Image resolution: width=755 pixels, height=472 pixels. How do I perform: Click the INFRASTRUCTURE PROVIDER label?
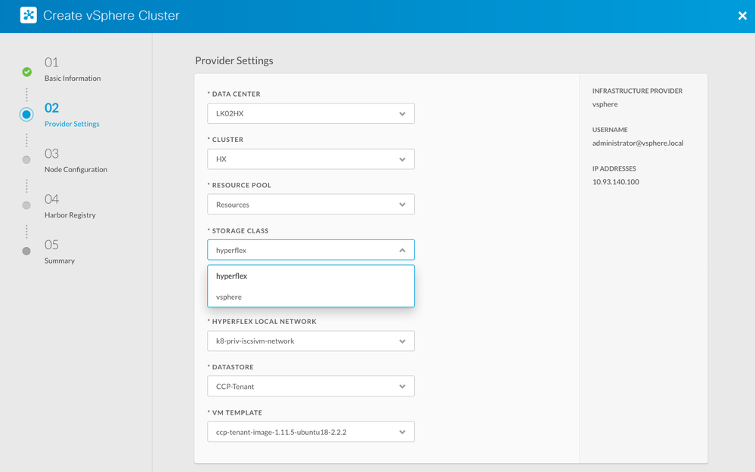point(638,91)
